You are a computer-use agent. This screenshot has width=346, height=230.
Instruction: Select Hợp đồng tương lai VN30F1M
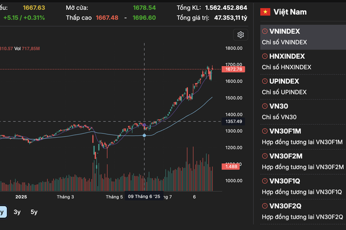pos(302,142)
